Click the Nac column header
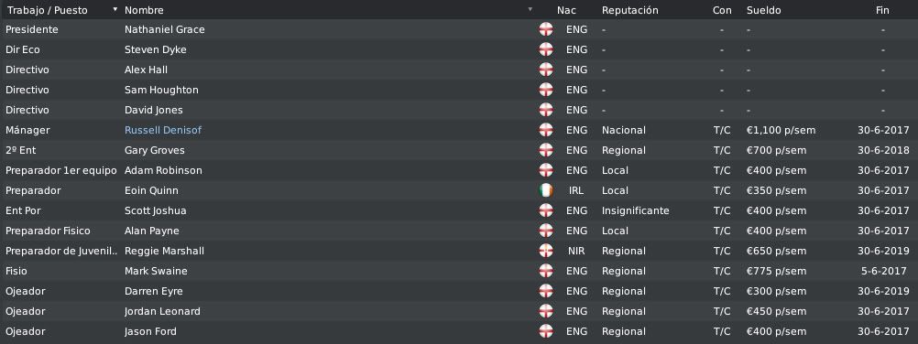 566,10
